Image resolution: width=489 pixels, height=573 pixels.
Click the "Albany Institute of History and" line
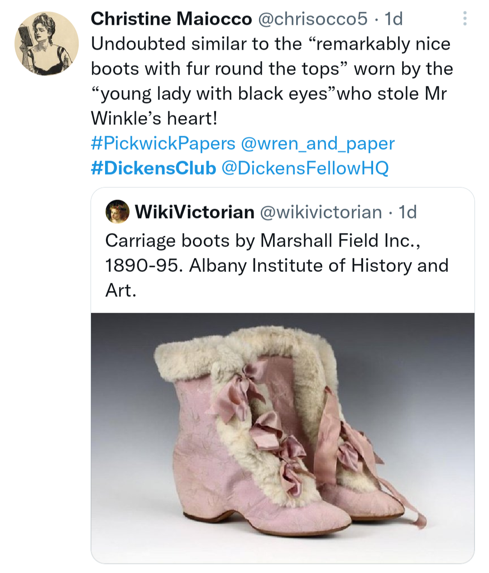[x=276, y=266]
